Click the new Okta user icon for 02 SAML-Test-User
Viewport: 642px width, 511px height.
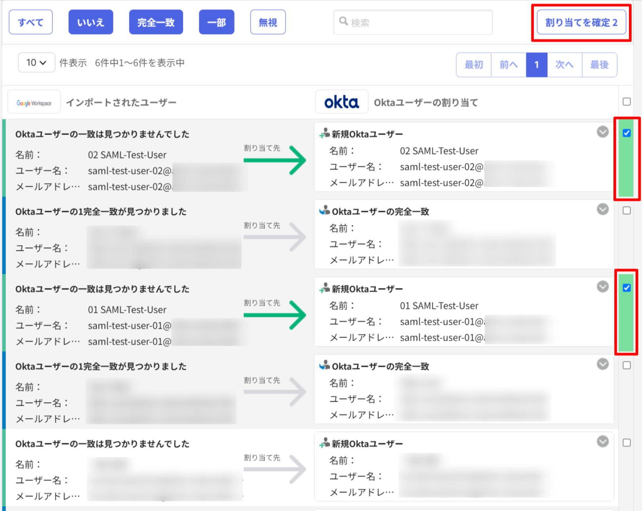coord(323,134)
